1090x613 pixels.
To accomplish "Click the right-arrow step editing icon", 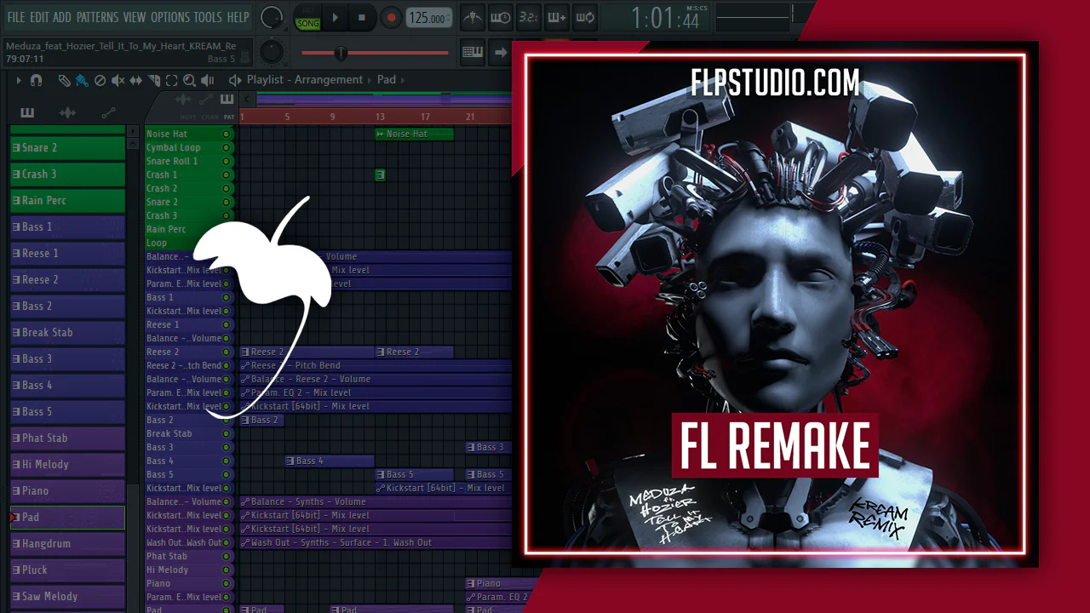I will pos(501,52).
